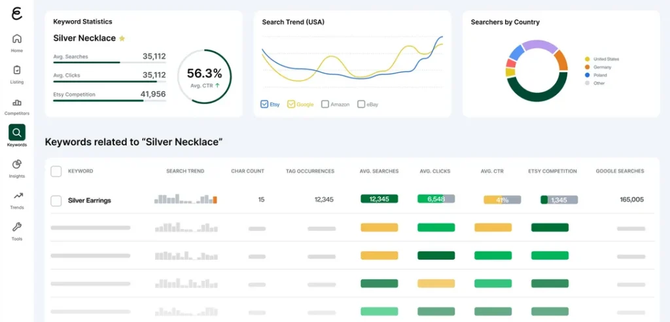Open the Home sidebar icon
This screenshot has height=322, width=670.
[16, 39]
